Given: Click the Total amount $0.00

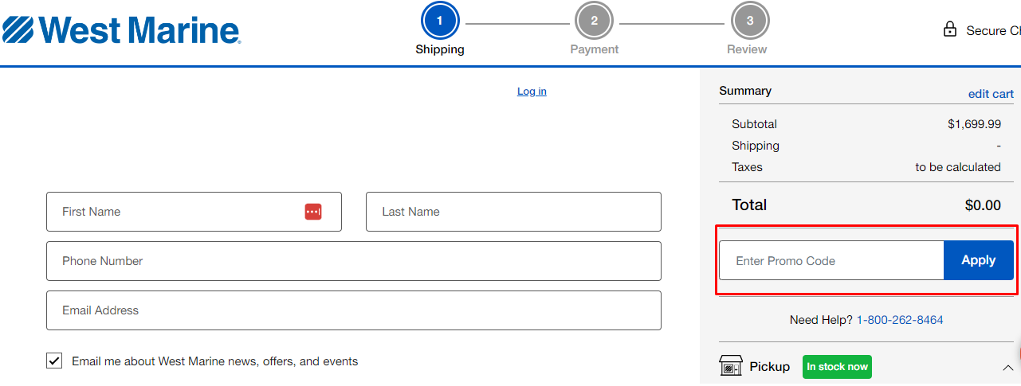Looking at the screenshot, I should click(x=983, y=205).
